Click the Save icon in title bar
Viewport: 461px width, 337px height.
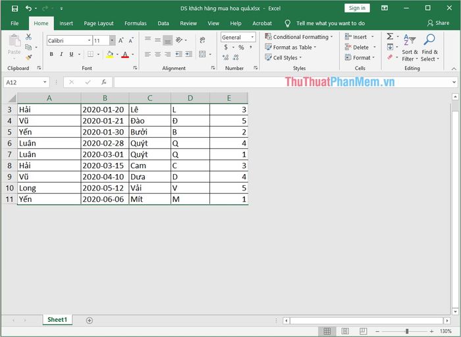click(x=14, y=9)
